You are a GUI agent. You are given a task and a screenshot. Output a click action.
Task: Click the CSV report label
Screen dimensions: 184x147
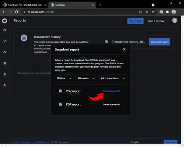pyautogui.click(x=73, y=91)
